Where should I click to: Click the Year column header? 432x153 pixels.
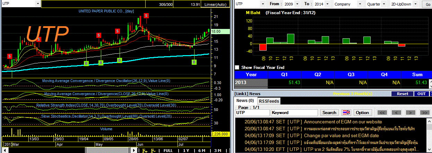tap(251, 74)
